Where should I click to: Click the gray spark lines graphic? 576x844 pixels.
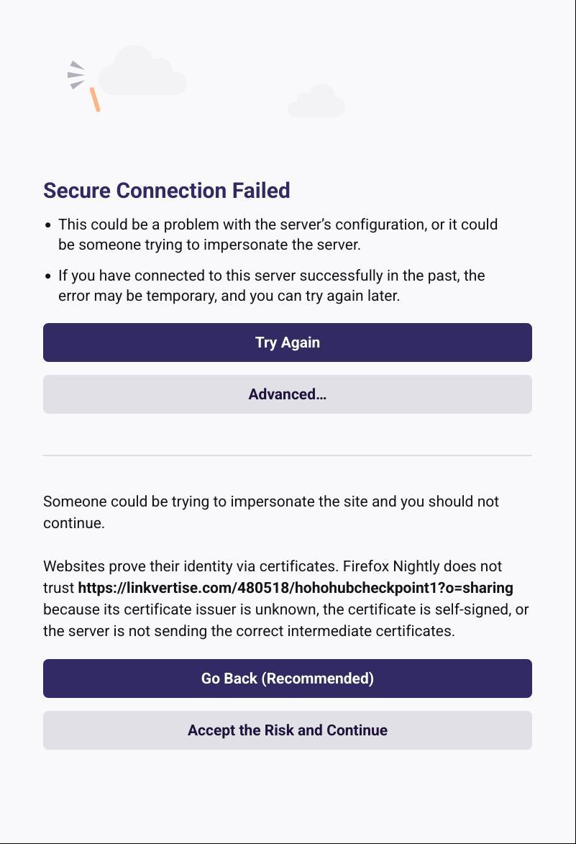[76, 75]
